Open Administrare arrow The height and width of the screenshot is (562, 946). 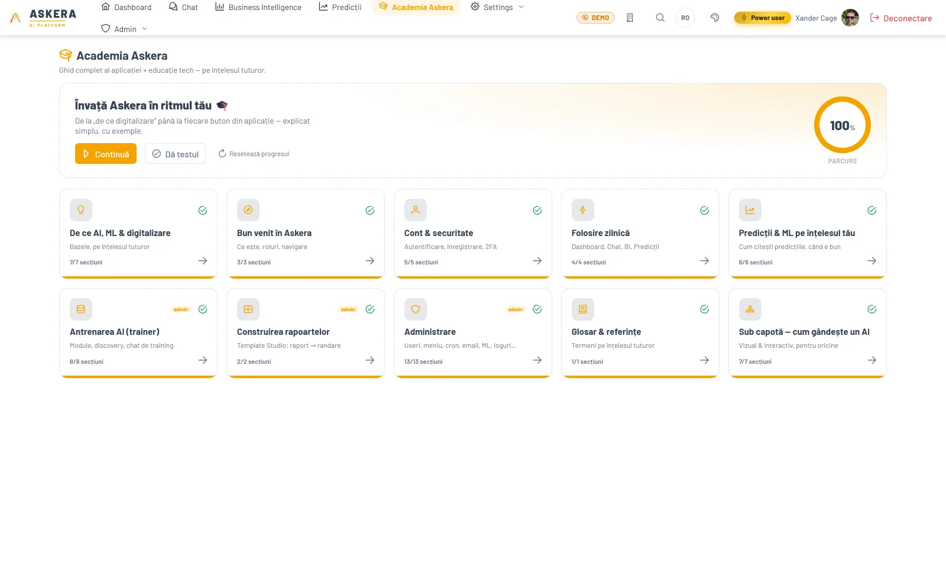point(537,360)
